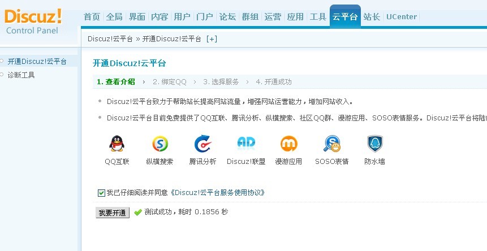This screenshot has height=251, width=487.
Task: Click the 纵横搜索 label text
Action: point(160,162)
